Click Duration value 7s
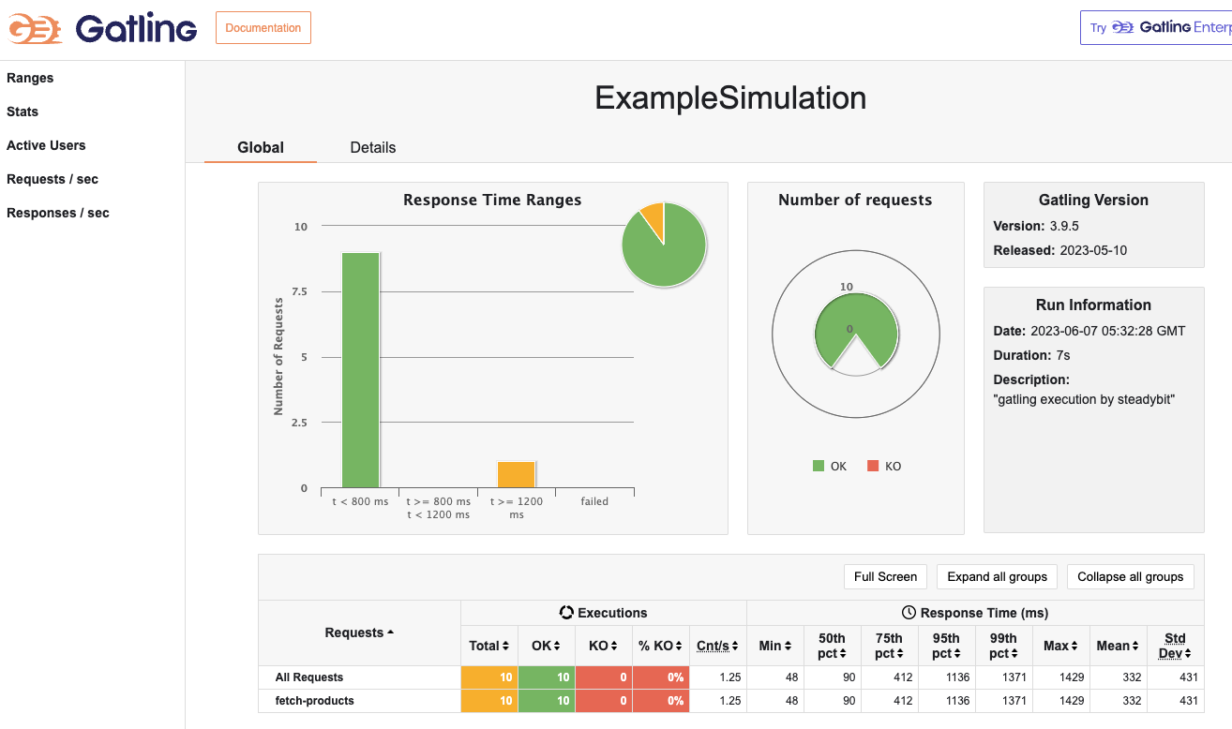The image size is (1232, 729). click(x=1063, y=355)
